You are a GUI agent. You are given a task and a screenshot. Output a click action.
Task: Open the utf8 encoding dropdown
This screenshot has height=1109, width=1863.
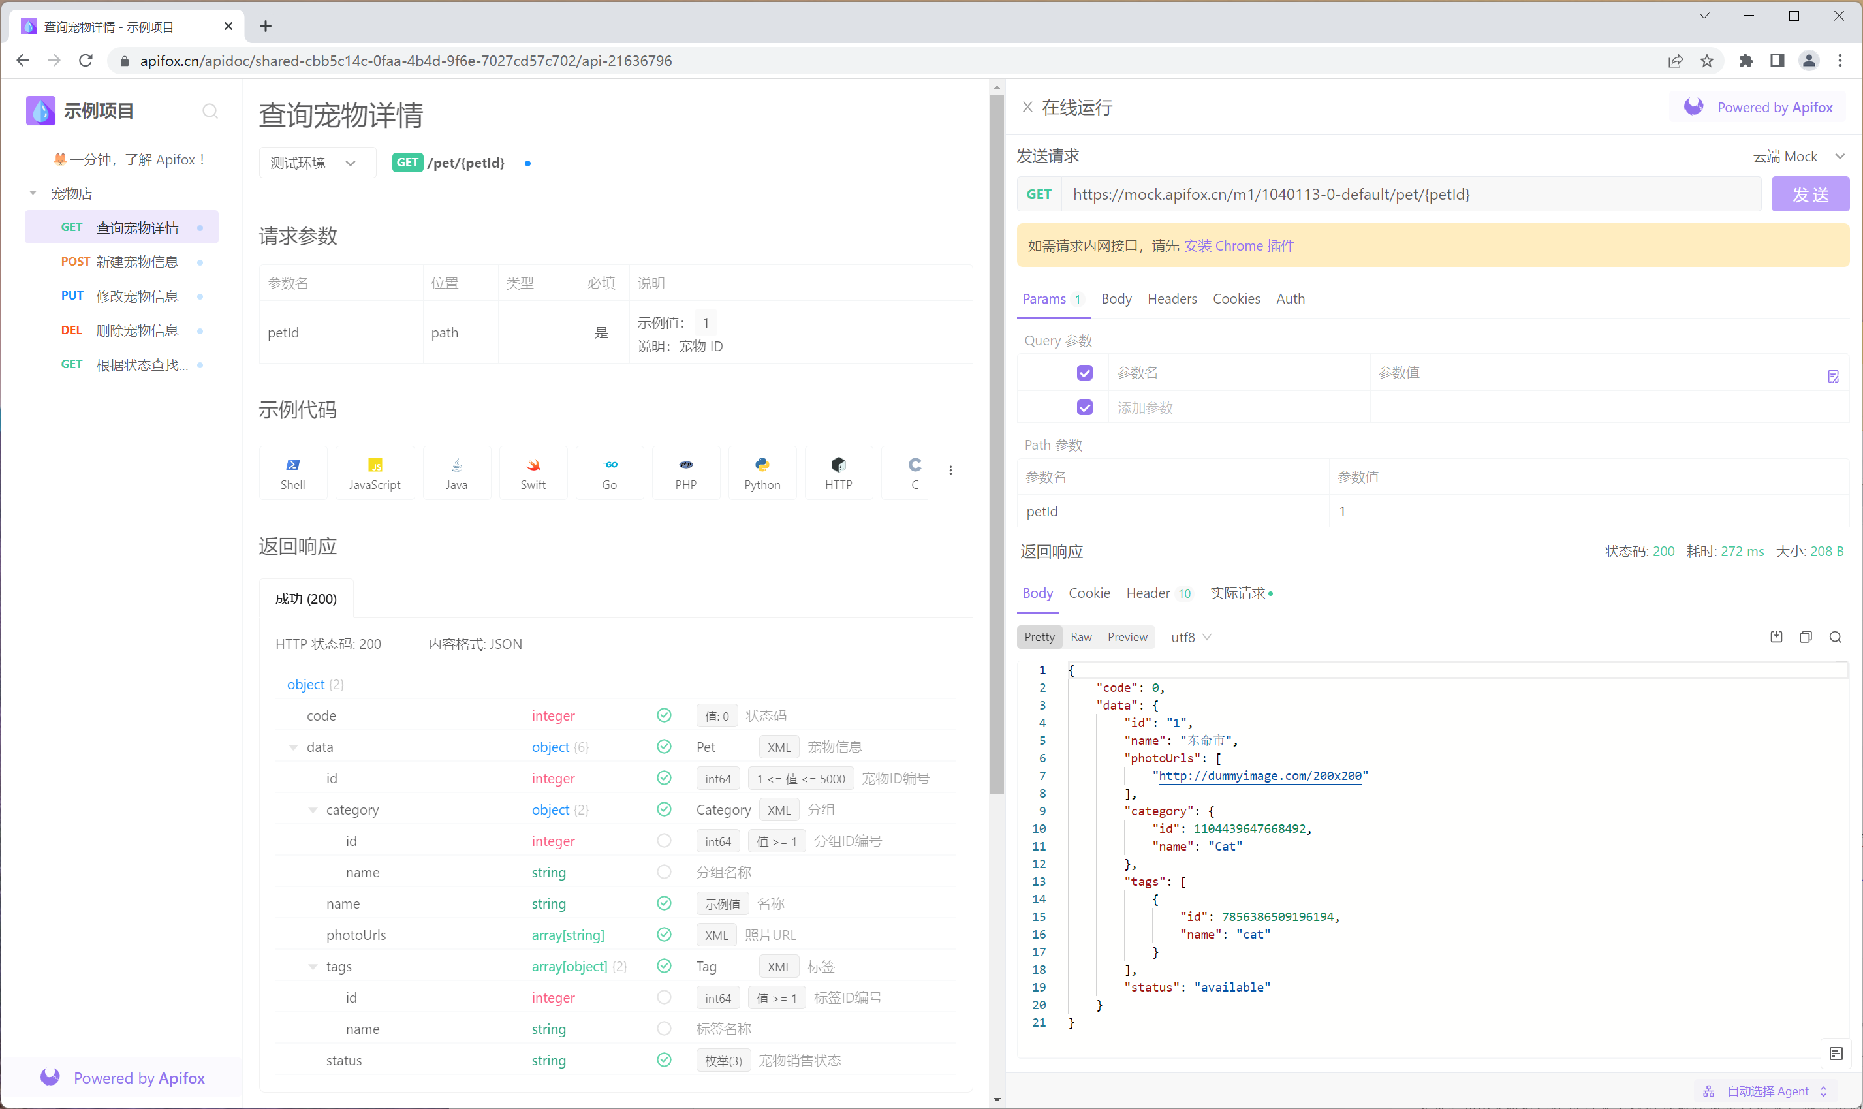pos(1191,636)
